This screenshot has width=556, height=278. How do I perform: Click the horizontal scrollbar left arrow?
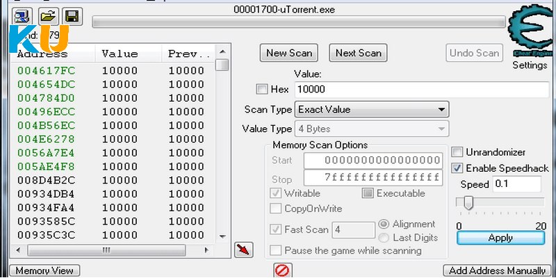pos(19,250)
